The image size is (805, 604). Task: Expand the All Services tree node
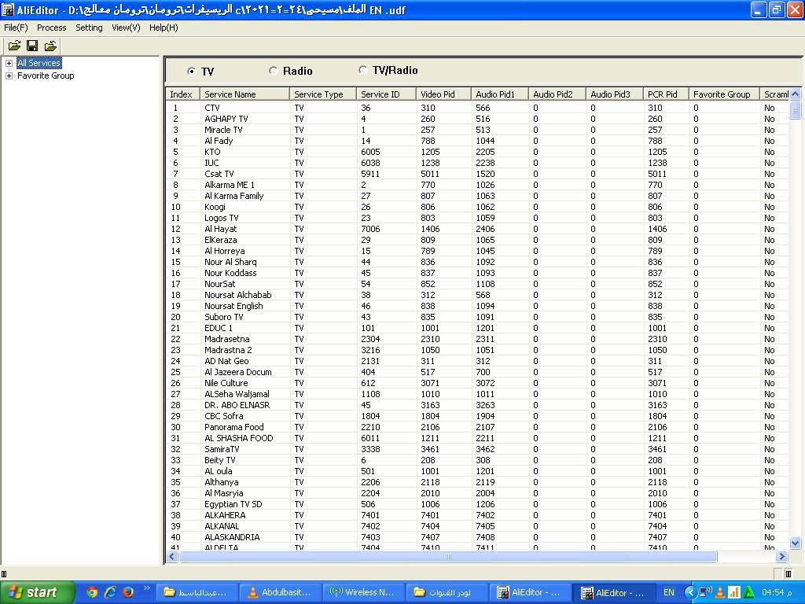pyautogui.click(x=9, y=64)
